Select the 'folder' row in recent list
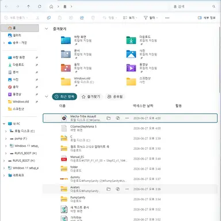Image resolution: width=221 pixels, height=221 pixels. pos(130,169)
